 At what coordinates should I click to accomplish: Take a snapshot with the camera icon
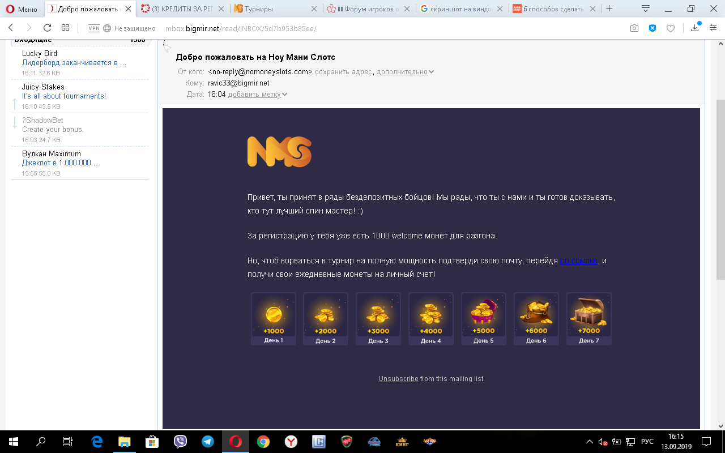[x=634, y=28]
